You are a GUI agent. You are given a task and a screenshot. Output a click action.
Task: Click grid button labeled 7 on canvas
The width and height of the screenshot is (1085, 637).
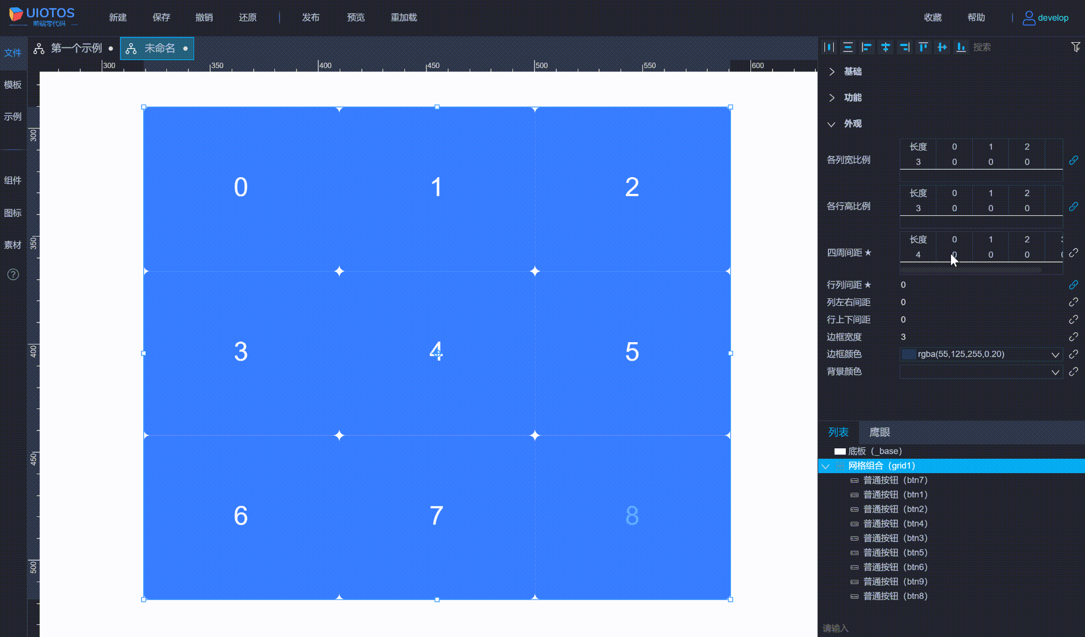[437, 516]
